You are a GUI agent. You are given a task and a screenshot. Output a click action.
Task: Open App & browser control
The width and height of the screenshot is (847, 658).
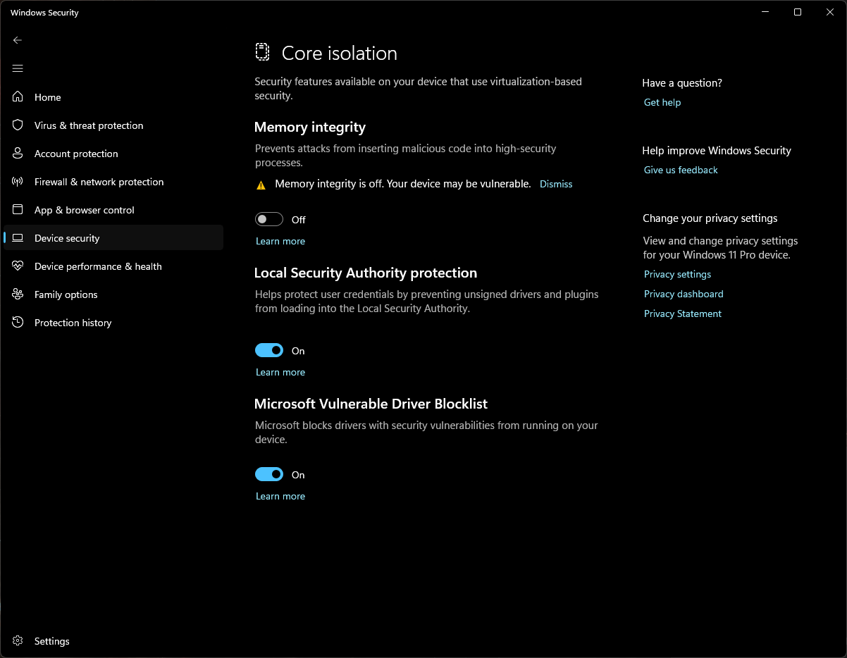(113, 210)
